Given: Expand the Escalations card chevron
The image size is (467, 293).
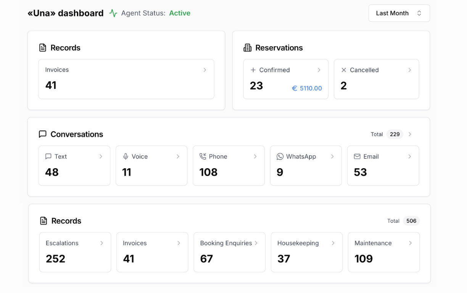Looking at the screenshot, I should [x=101, y=243].
